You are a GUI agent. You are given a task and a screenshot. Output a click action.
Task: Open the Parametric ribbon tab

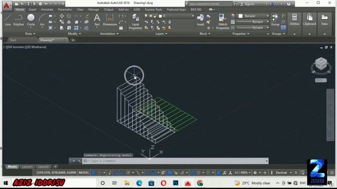click(x=65, y=9)
